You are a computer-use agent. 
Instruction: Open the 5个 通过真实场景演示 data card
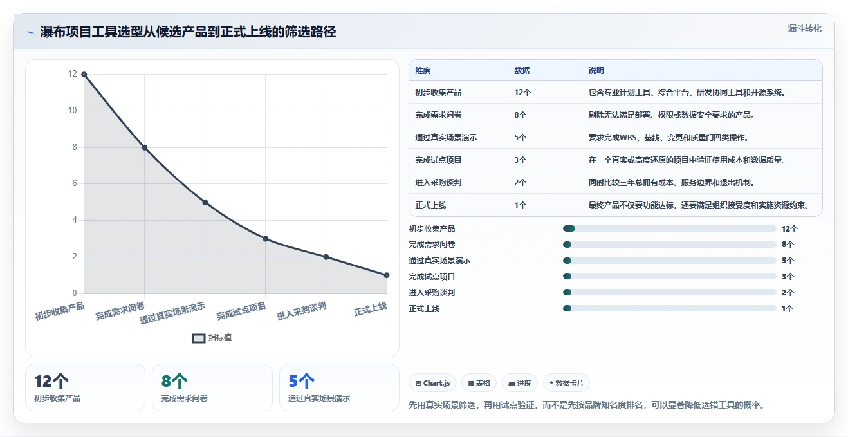[x=340, y=387]
